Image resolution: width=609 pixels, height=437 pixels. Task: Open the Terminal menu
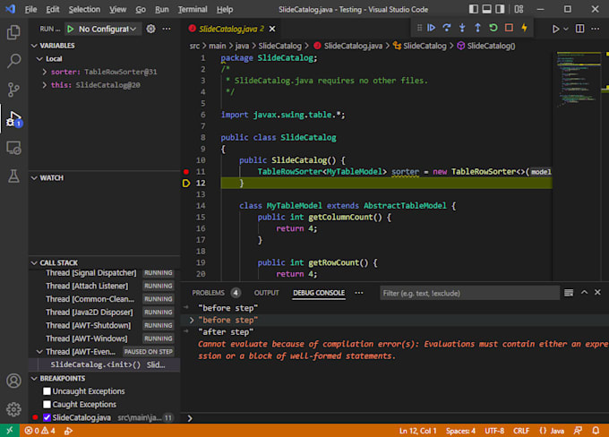(x=193, y=9)
